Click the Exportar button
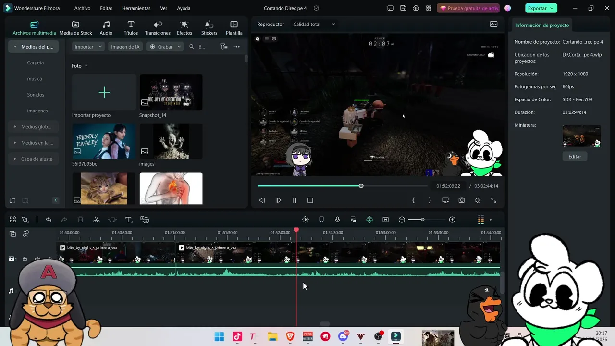Image resolution: width=615 pixels, height=346 pixels. pos(541,8)
